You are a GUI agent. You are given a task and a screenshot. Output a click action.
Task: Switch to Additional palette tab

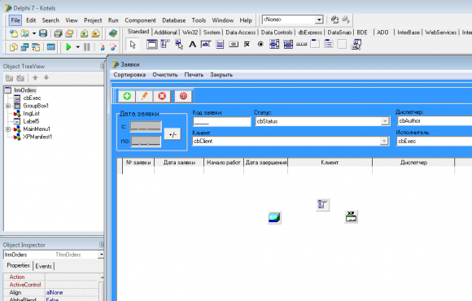[x=165, y=33]
